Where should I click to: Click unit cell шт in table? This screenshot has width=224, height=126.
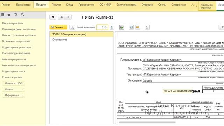[196, 117]
